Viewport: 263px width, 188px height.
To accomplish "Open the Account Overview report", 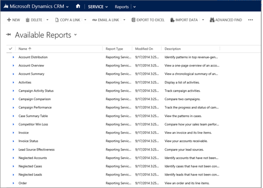I will coord(31,66).
